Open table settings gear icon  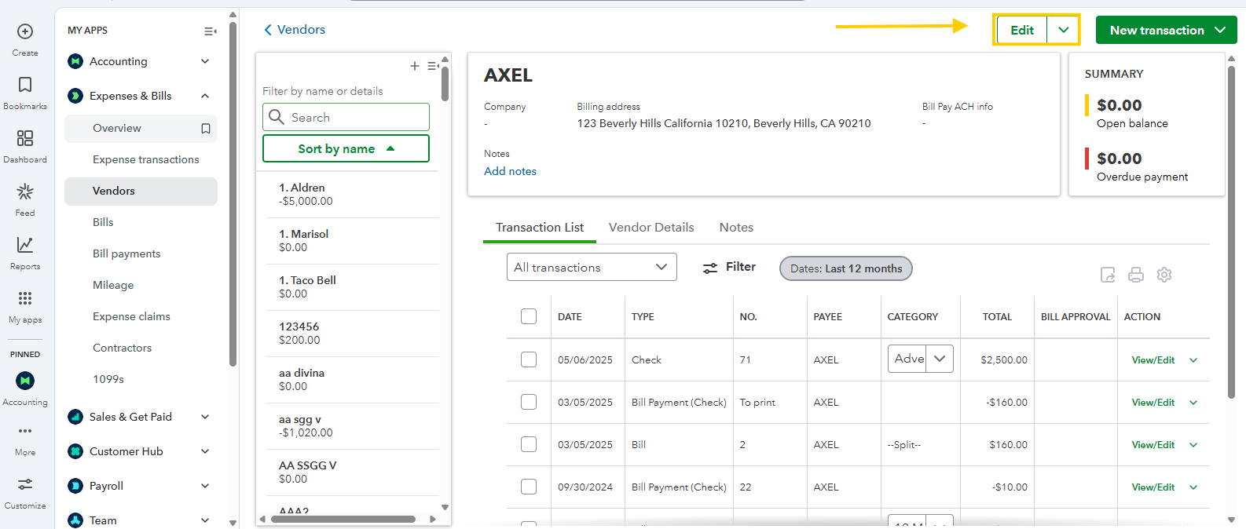coord(1164,275)
